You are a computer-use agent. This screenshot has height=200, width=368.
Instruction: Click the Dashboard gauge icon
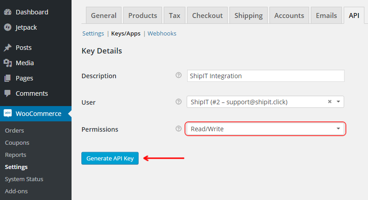point(8,12)
